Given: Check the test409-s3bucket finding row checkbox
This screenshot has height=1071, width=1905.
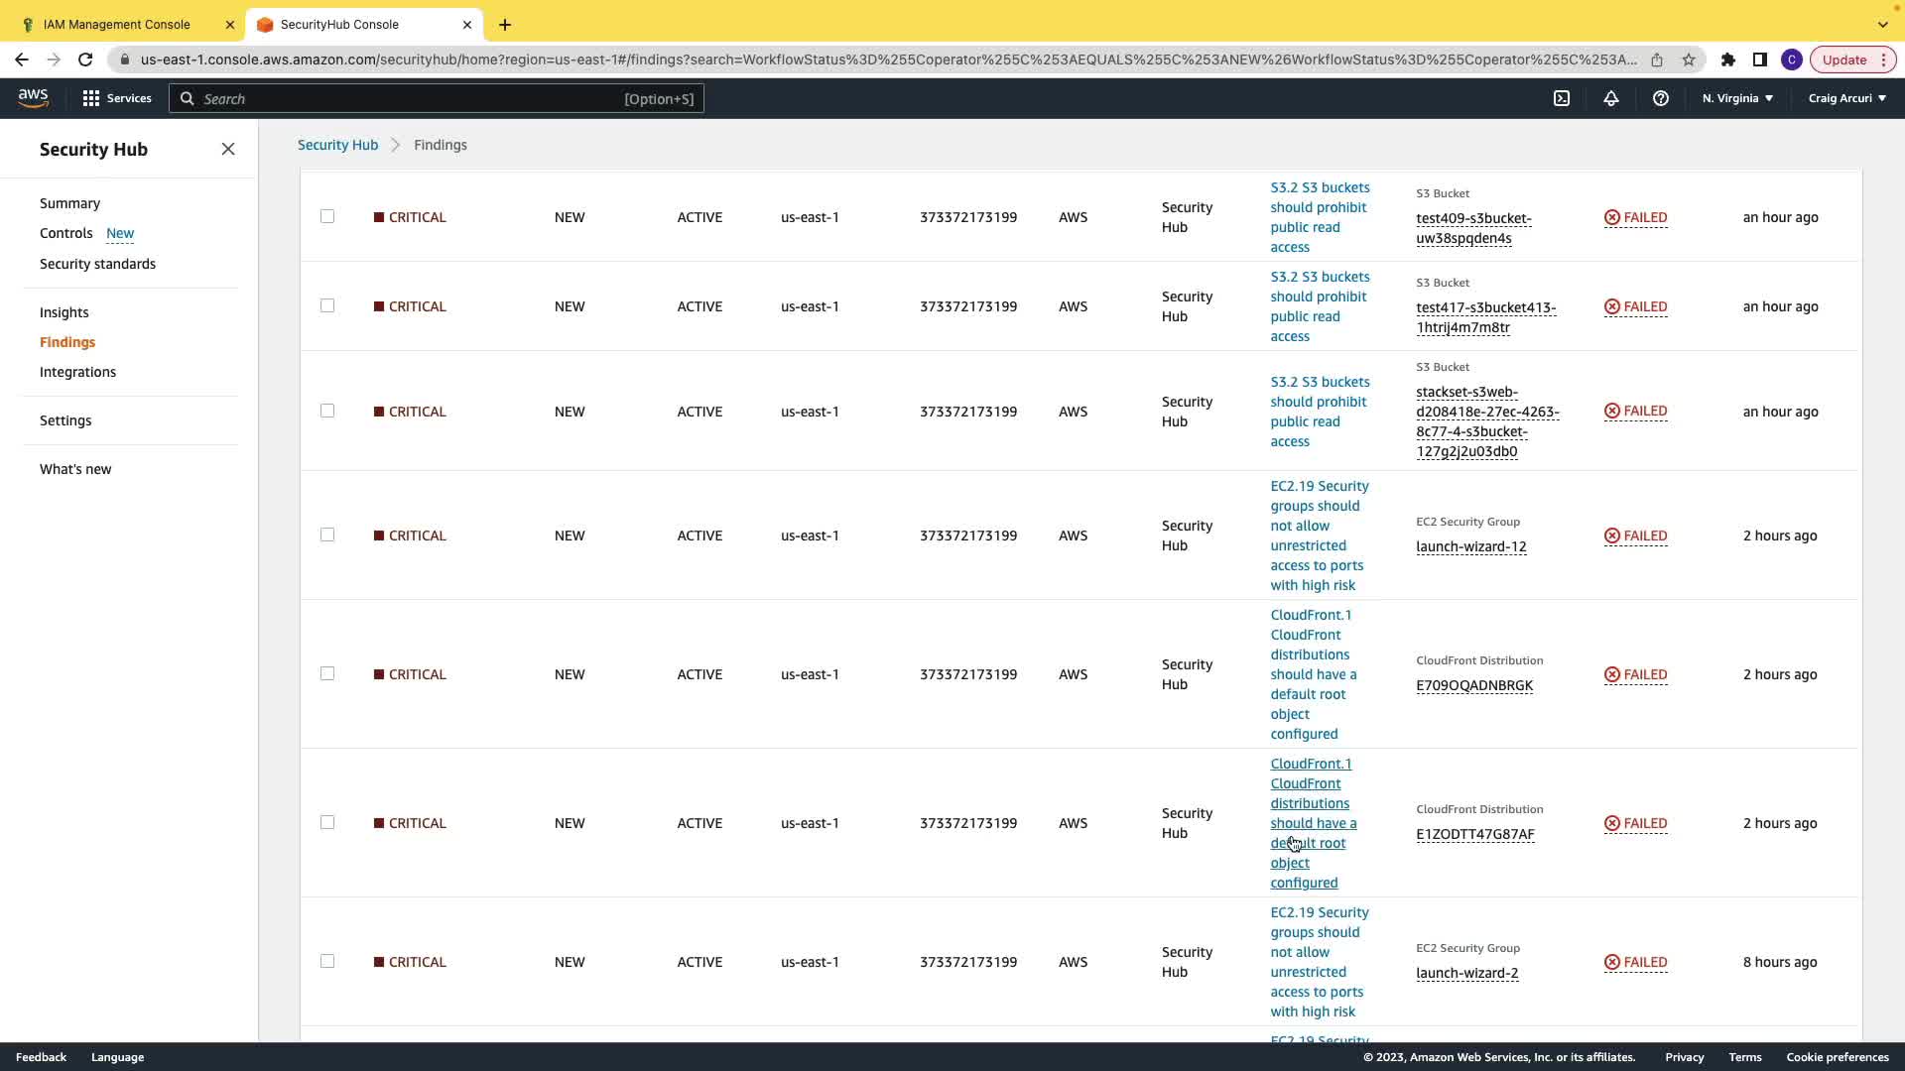Looking at the screenshot, I should click(x=327, y=216).
